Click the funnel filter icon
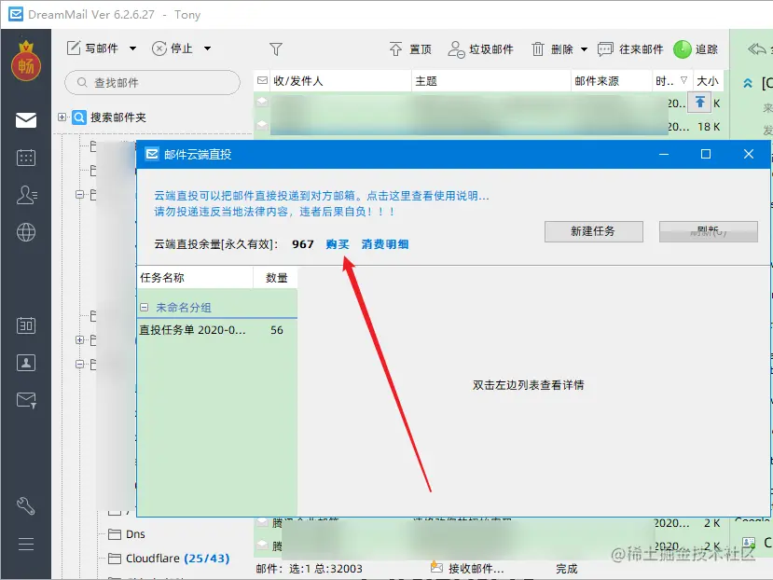 click(x=276, y=48)
